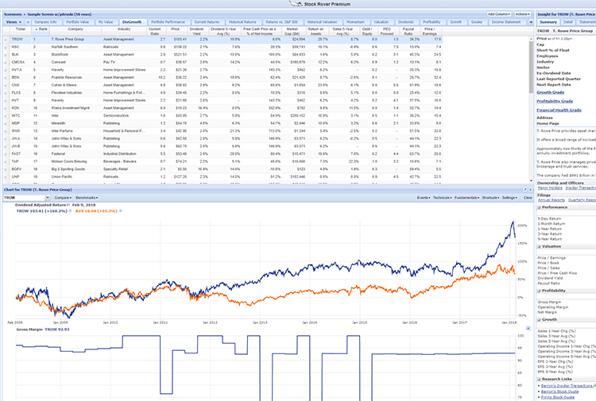
Task: Open the Benchmarks dropdown
Action: 87,198
